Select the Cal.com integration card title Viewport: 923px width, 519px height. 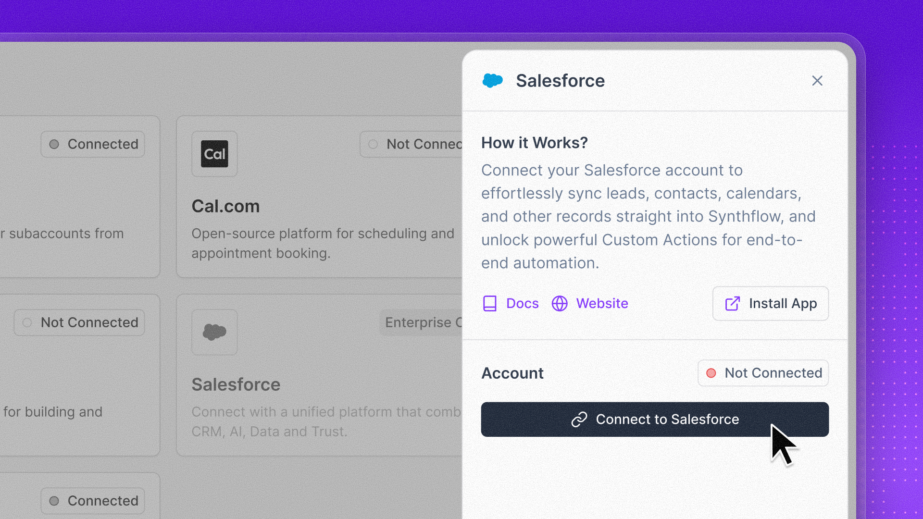click(225, 206)
